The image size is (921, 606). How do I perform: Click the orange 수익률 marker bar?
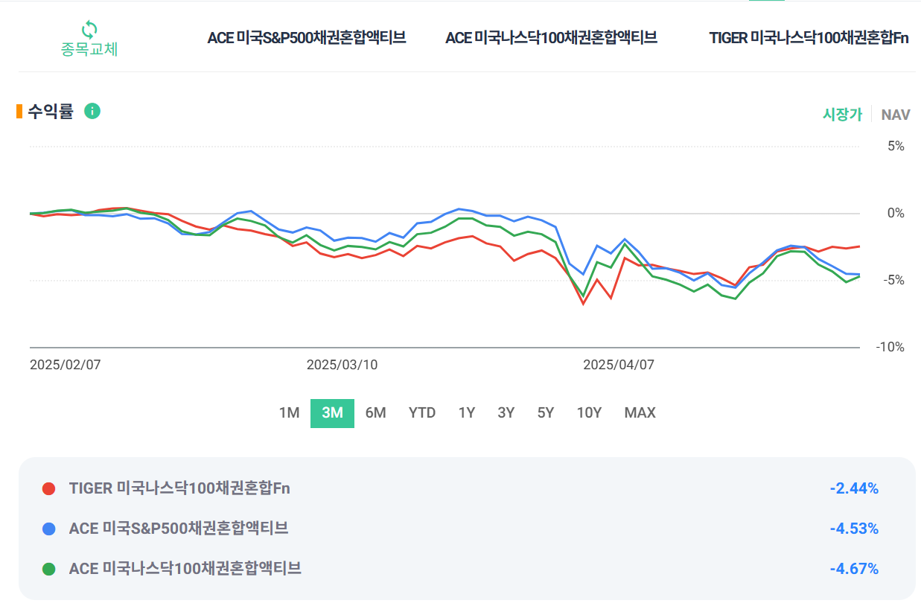point(17,111)
